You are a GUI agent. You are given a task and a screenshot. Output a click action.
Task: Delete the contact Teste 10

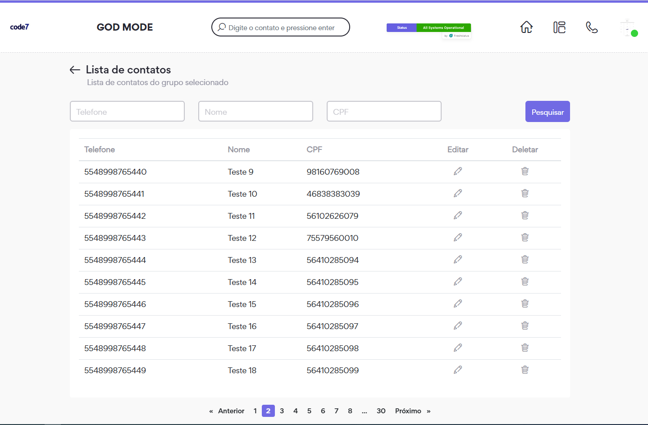(525, 193)
